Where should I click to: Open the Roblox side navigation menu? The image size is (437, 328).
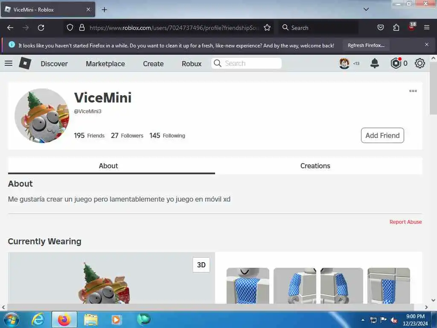coord(9,63)
